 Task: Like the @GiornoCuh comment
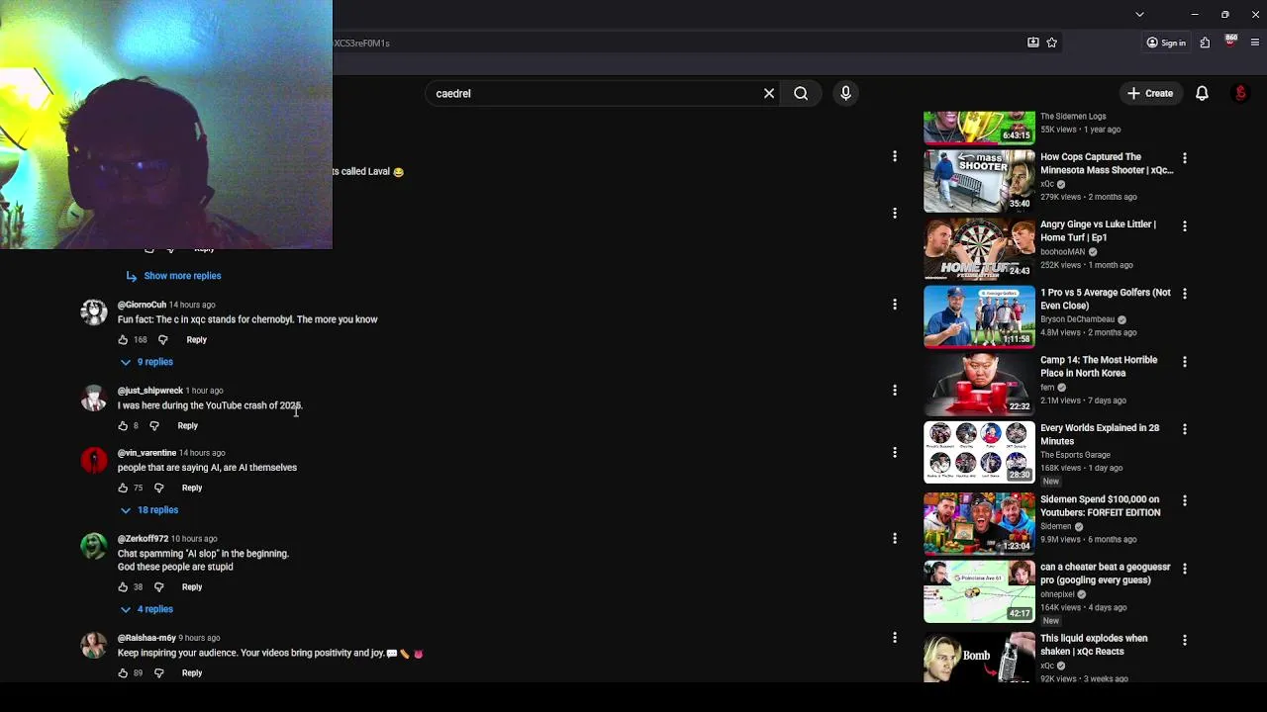[123, 340]
